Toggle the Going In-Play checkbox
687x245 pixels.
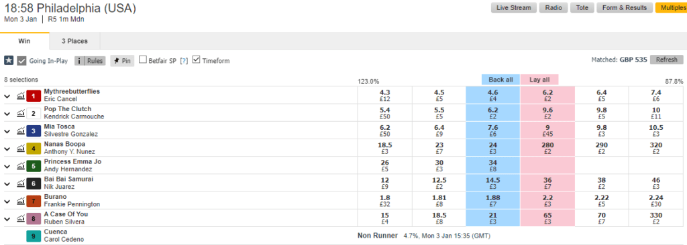click(22, 61)
